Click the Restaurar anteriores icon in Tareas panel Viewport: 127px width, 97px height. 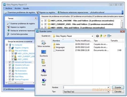(x=8, y=30)
